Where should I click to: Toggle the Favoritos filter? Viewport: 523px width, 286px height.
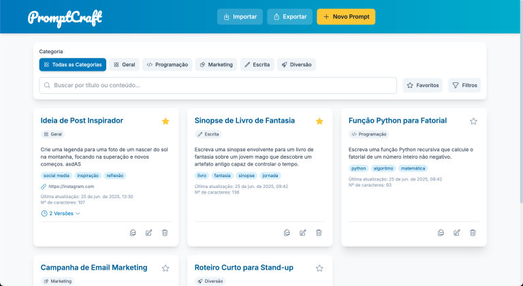[x=423, y=85]
